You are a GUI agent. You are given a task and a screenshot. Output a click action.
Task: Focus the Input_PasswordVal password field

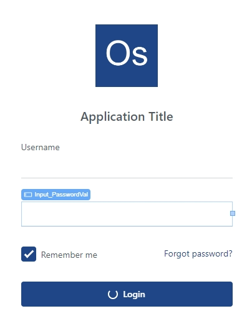pos(127,214)
